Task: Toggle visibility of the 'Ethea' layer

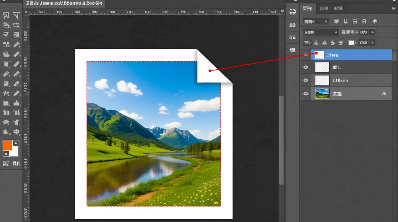Action: pyautogui.click(x=306, y=80)
